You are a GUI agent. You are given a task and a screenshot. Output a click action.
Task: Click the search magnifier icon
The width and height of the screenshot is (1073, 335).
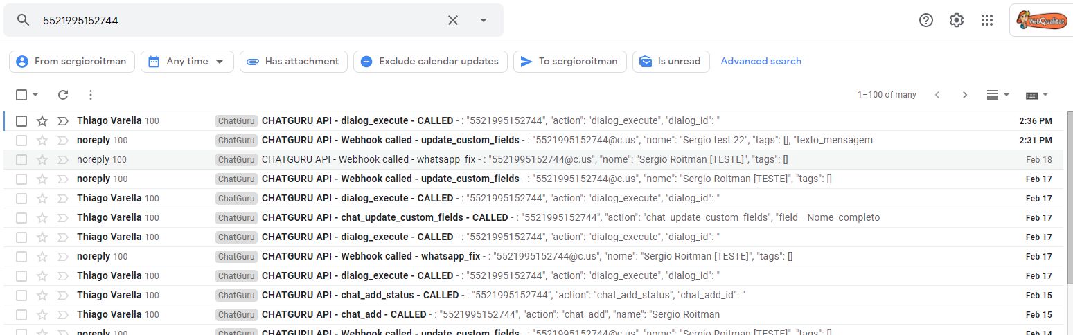pyautogui.click(x=24, y=20)
